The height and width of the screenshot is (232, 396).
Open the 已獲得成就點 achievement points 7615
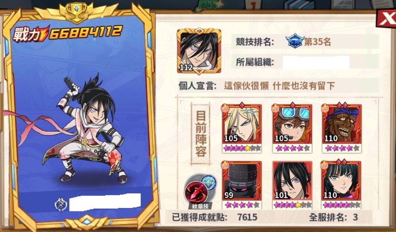tap(215, 217)
